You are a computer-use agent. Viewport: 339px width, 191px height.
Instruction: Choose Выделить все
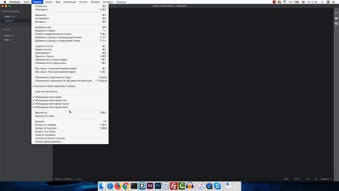70,27
